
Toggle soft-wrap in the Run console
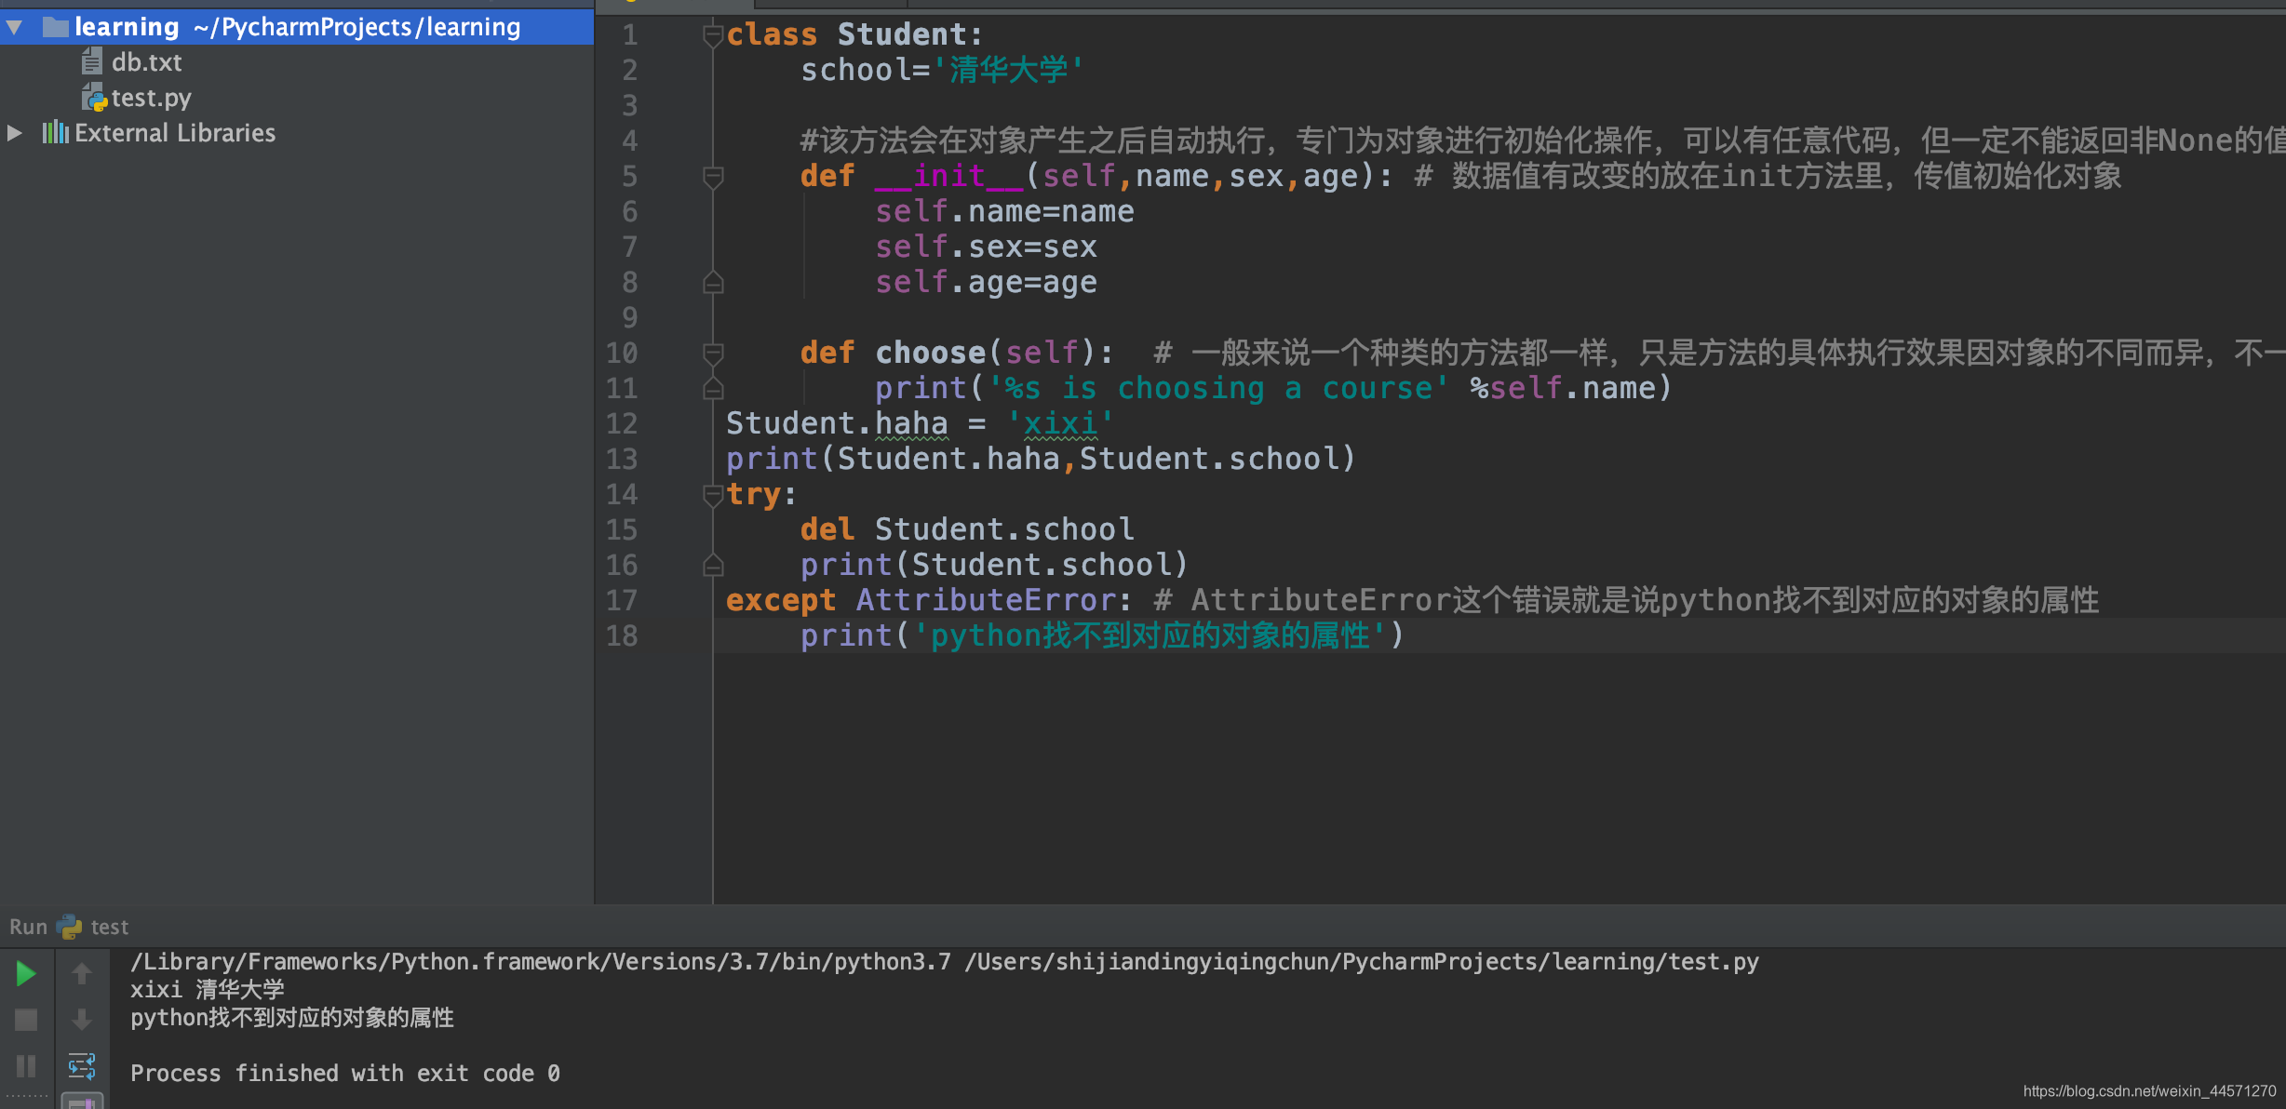pyautogui.click(x=82, y=1065)
